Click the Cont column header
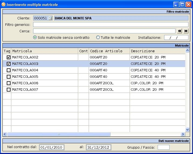193x154 pixels. coord(84,51)
